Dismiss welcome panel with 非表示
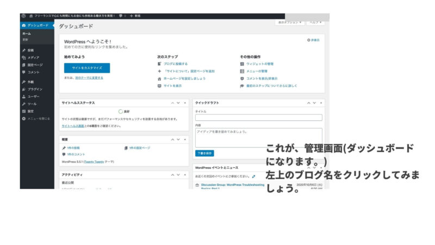 tap(313, 40)
